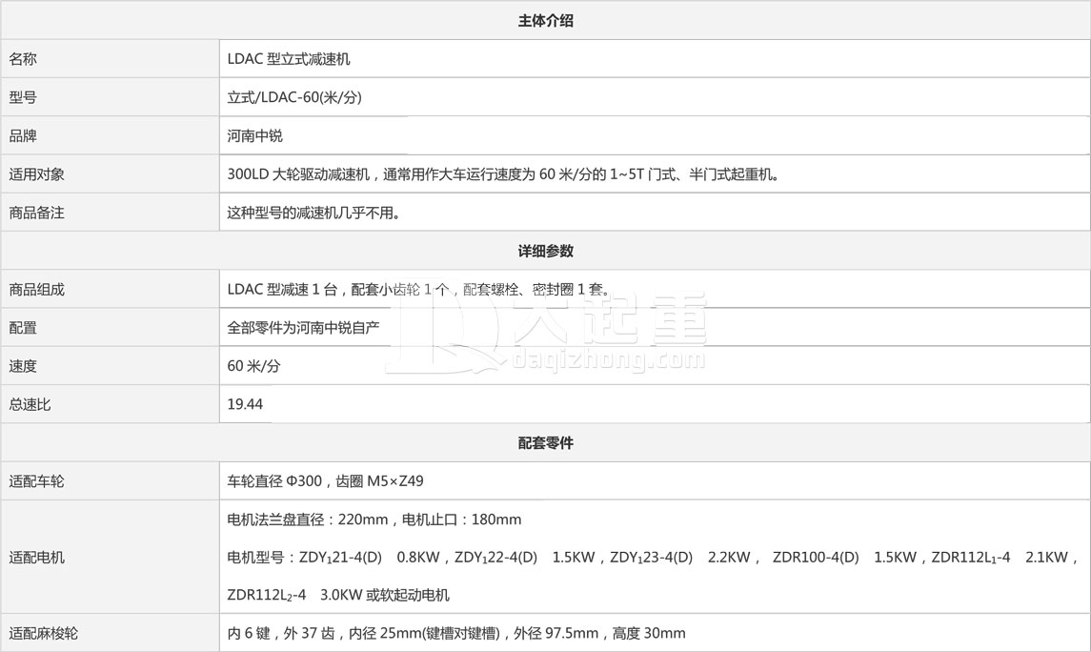This screenshot has height=652, width=1091.
Task: Click the 车轮直径 Φ300 wheel value
Action: click(326, 480)
